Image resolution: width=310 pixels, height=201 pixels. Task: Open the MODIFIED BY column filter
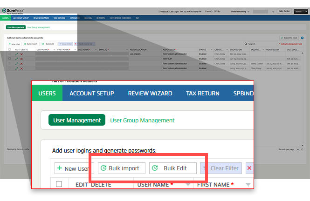click(x=263, y=50)
